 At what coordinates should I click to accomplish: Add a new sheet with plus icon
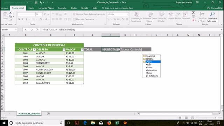pos(48,114)
